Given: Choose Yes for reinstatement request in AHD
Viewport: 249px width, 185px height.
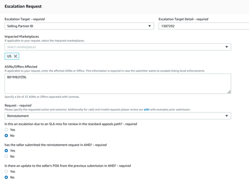Looking at the screenshot, I should pos(6,151).
